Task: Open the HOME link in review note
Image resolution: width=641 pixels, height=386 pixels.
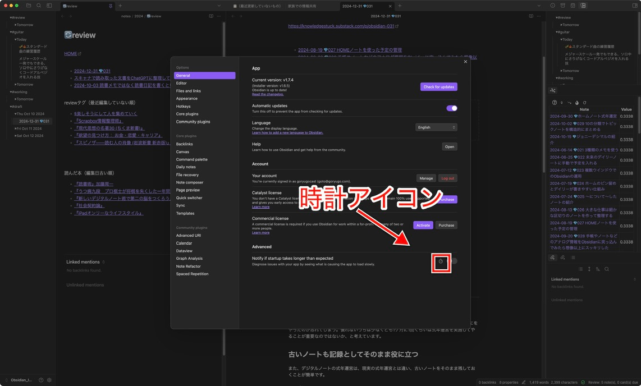Action: point(70,53)
